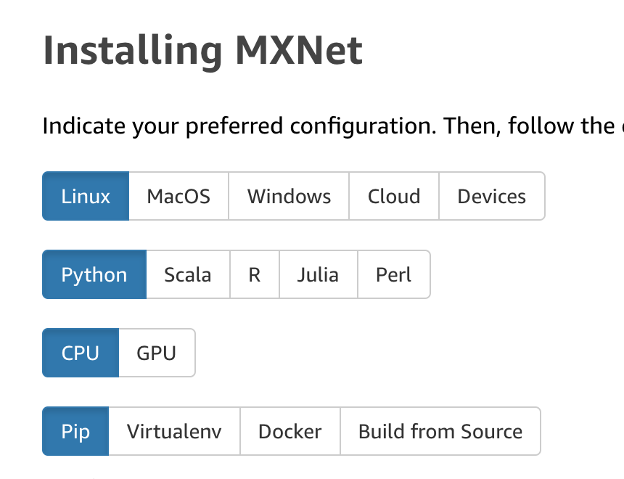
Task: Select Pip as the installation method
Action: tap(75, 431)
